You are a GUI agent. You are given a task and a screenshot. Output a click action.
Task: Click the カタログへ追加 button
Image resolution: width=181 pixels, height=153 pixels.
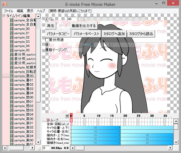pyautogui.click(x=114, y=34)
